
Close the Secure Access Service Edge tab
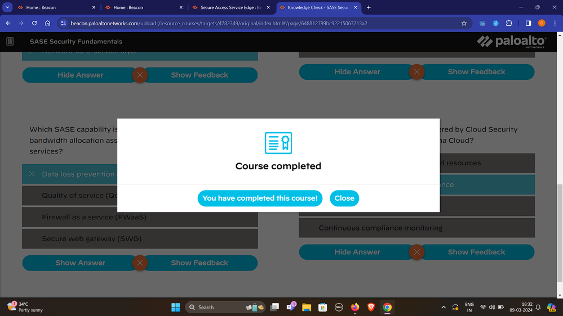268,7
